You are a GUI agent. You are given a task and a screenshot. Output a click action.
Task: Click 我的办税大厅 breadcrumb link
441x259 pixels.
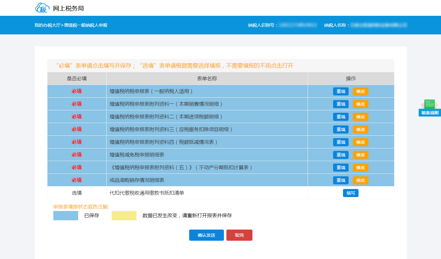[x=47, y=25]
